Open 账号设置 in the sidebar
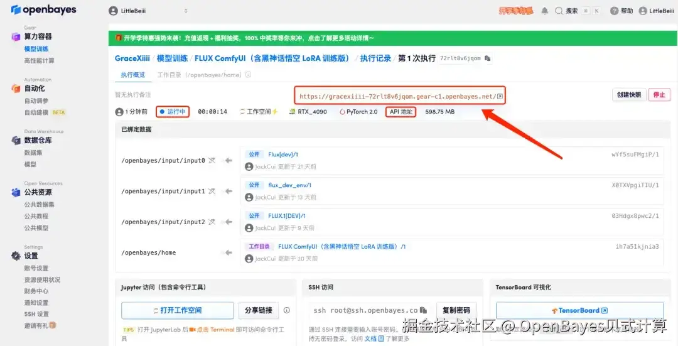The width and height of the screenshot is (678, 346). 36,268
